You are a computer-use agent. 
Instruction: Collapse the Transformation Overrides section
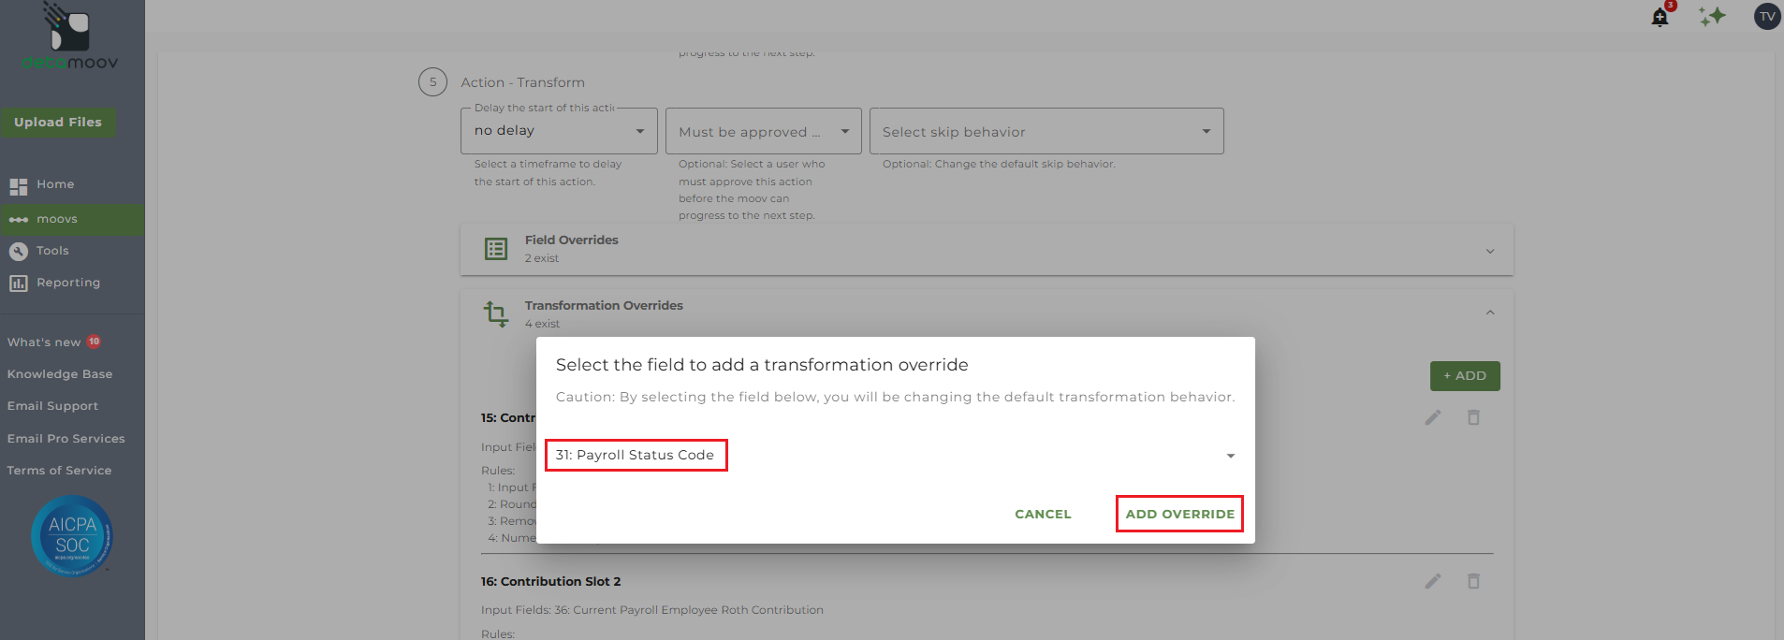click(1489, 313)
